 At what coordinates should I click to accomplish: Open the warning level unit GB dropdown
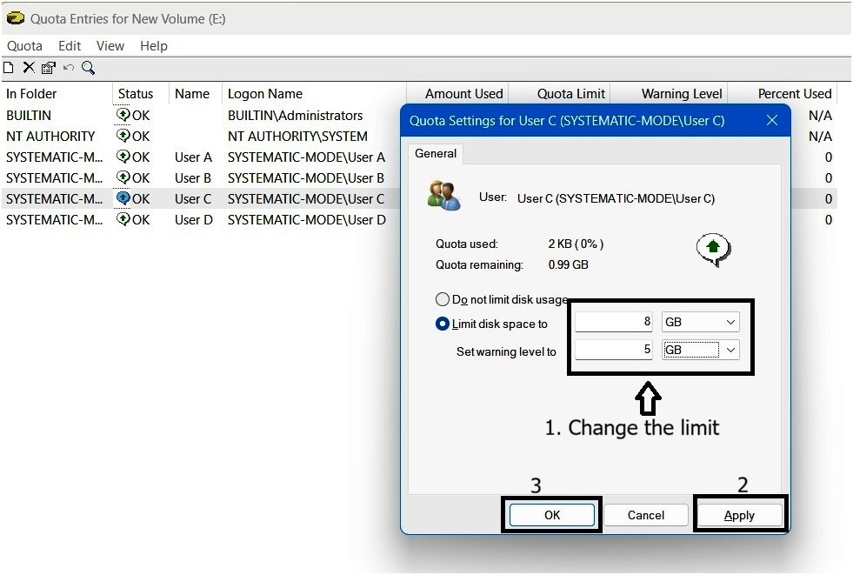pyautogui.click(x=701, y=350)
